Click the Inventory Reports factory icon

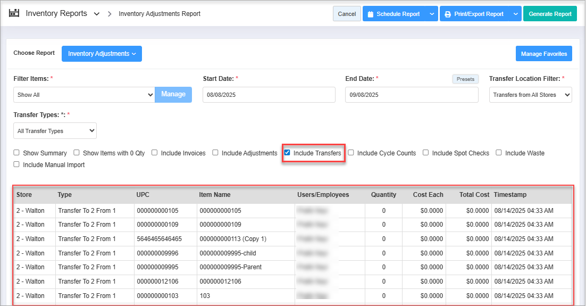14,13
